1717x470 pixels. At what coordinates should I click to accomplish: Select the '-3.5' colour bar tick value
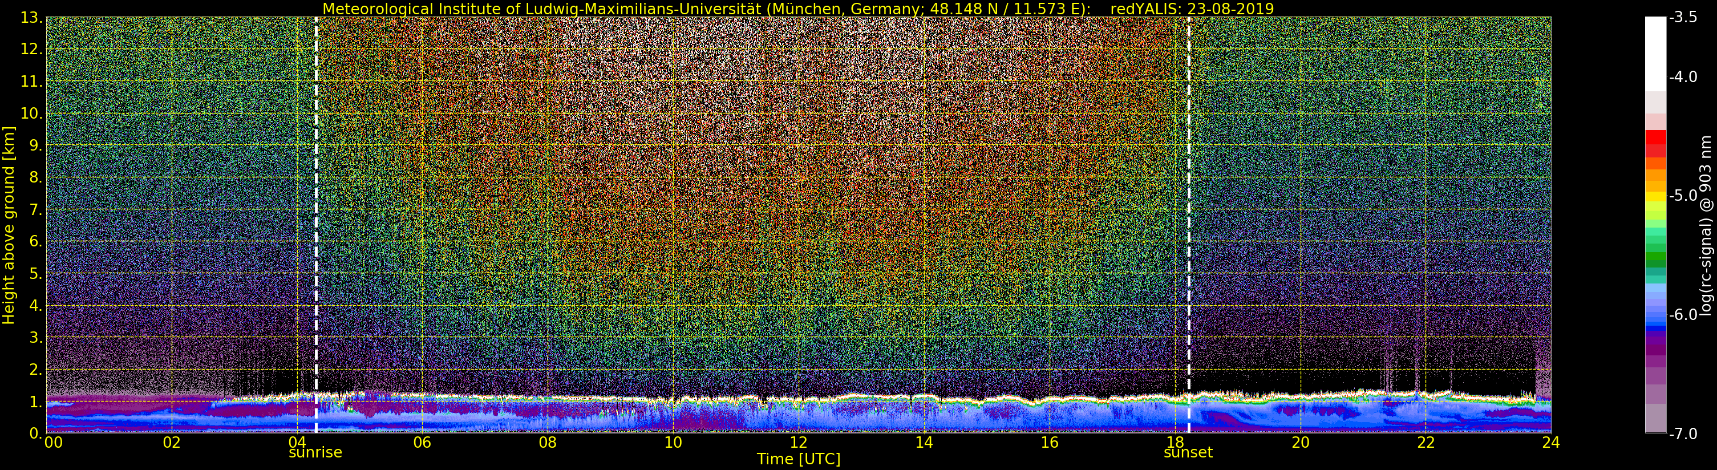pos(1683,17)
